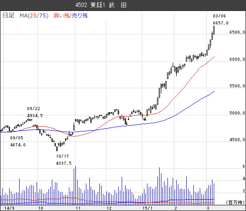This screenshot has height=211, width=246.
Task: Click the latest candlestick at 6657.0
Action: point(214,30)
